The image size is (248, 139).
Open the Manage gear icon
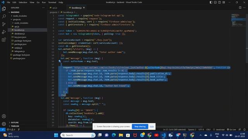4,124
